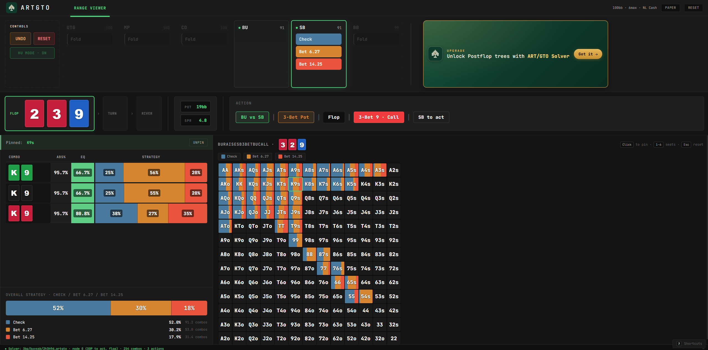This screenshot has height=350, width=708.
Task: Select the 99 cell in range grid
Action: (295, 240)
